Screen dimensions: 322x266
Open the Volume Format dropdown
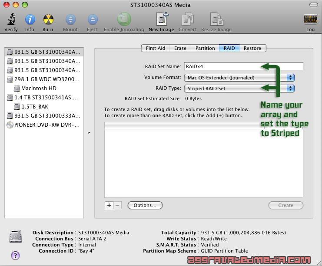click(x=239, y=78)
